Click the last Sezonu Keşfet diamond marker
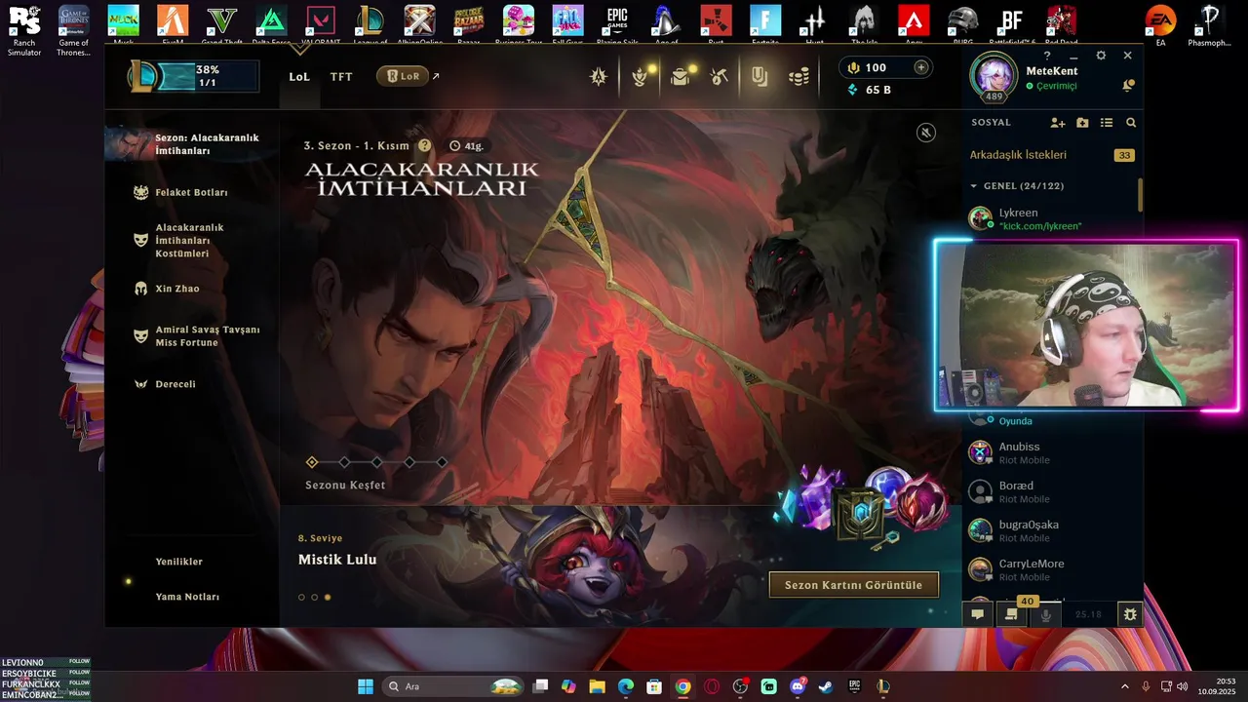 [x=442, y=462]
